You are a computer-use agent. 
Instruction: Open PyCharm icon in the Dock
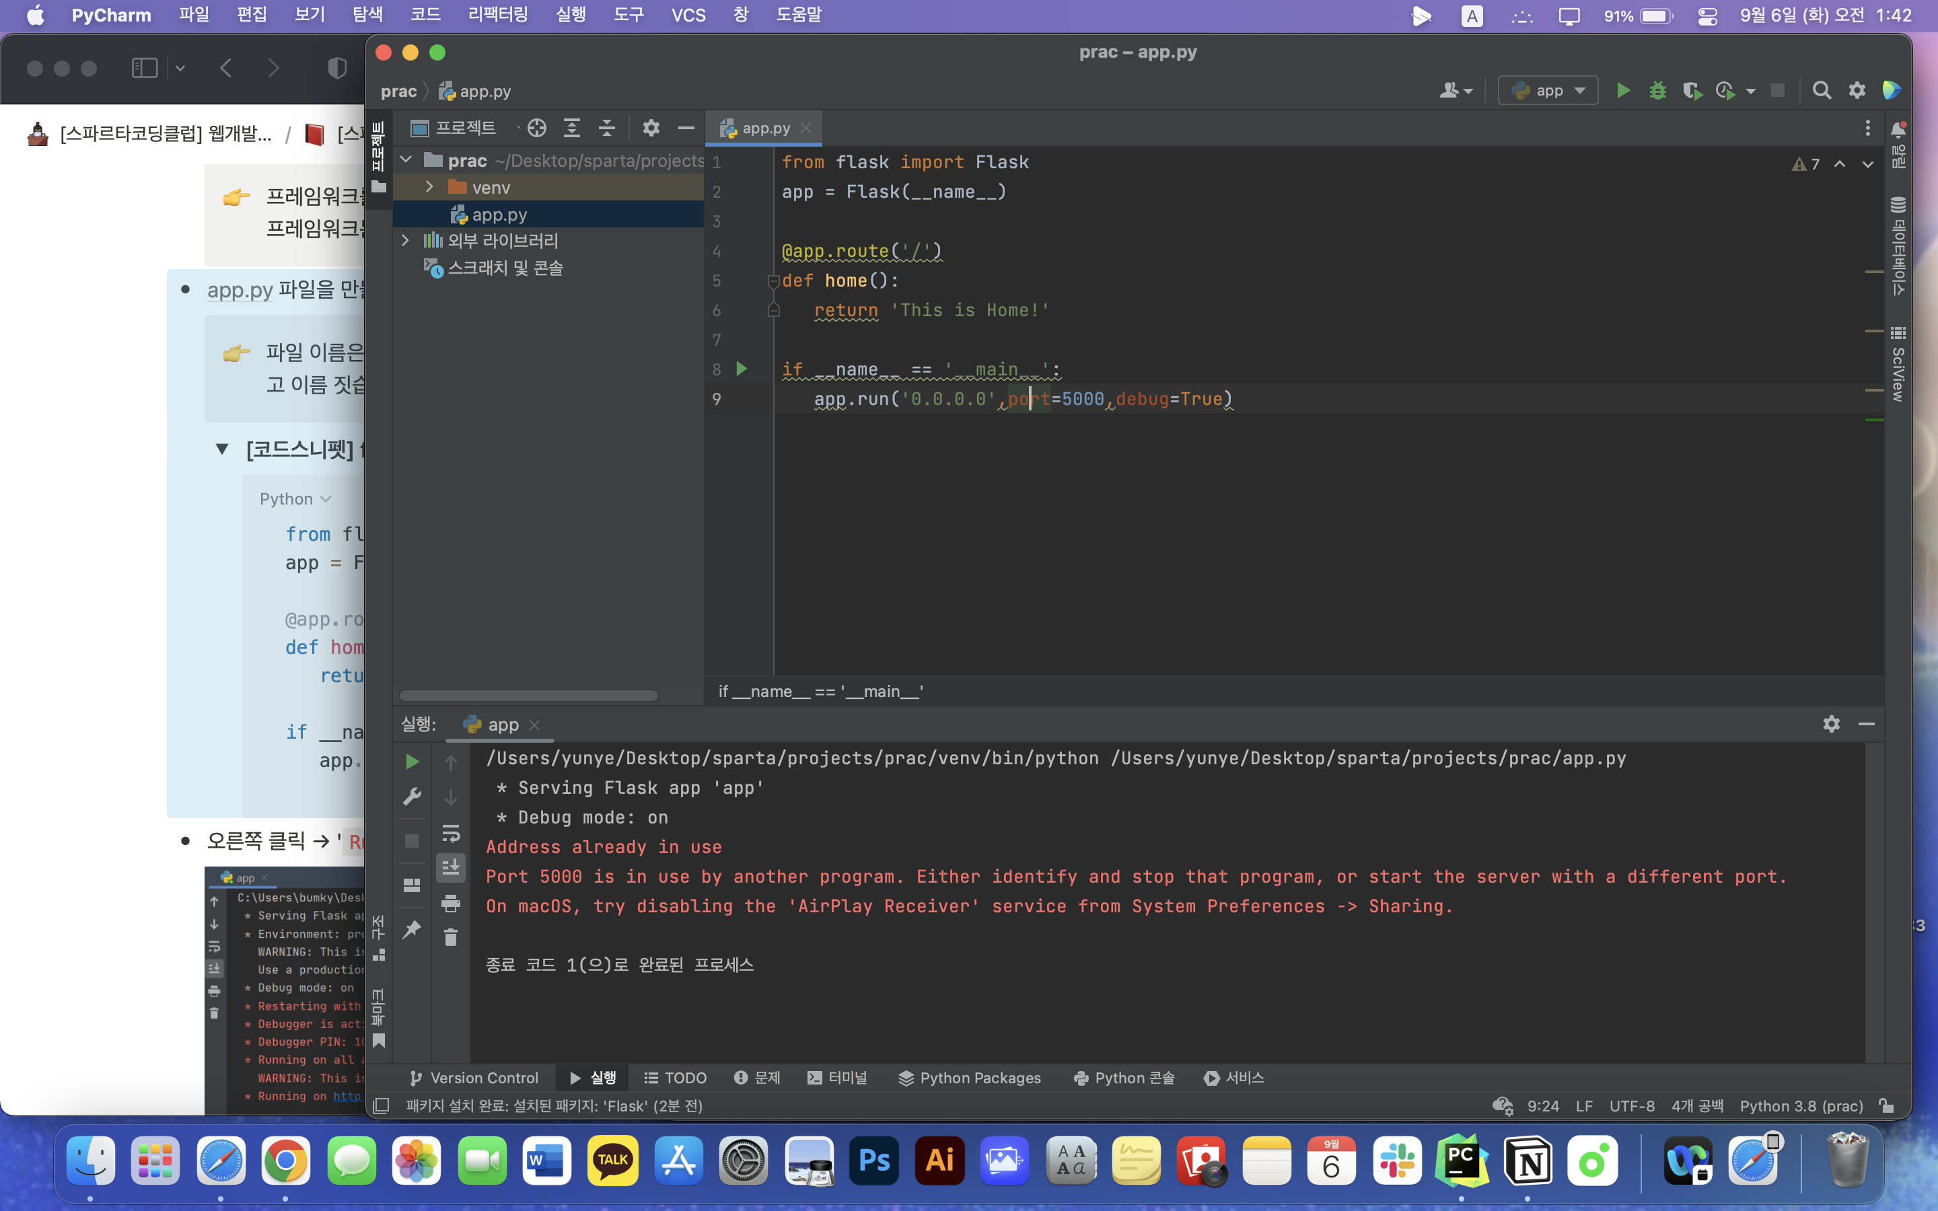[1462, 1161]
